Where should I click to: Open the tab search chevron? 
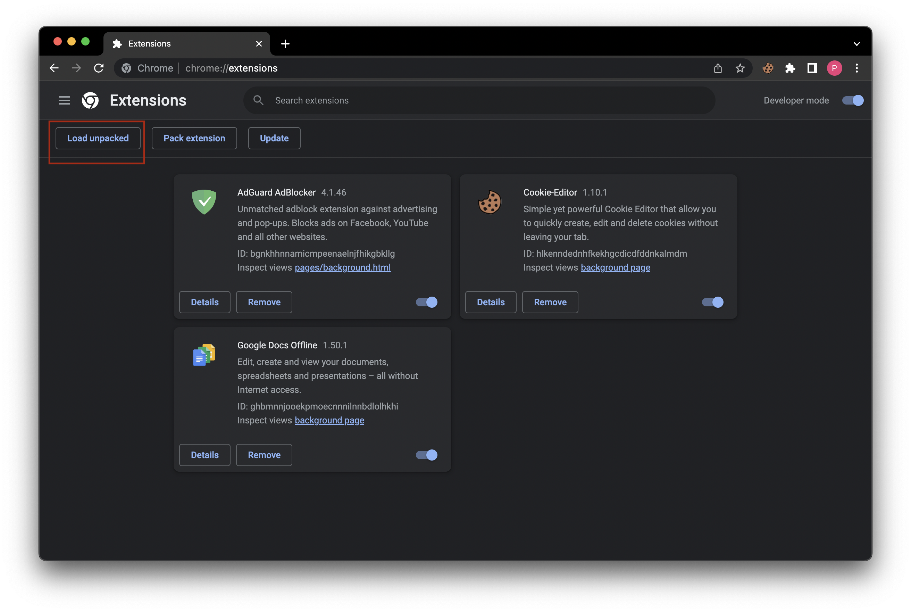(856, 43)
